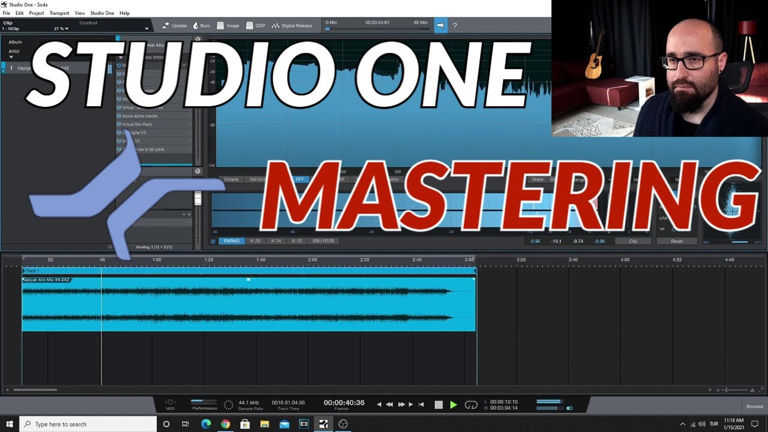768x432 pixels.
Task: Expand the Control panel dropdown arrow
Action: coord(146,29)
